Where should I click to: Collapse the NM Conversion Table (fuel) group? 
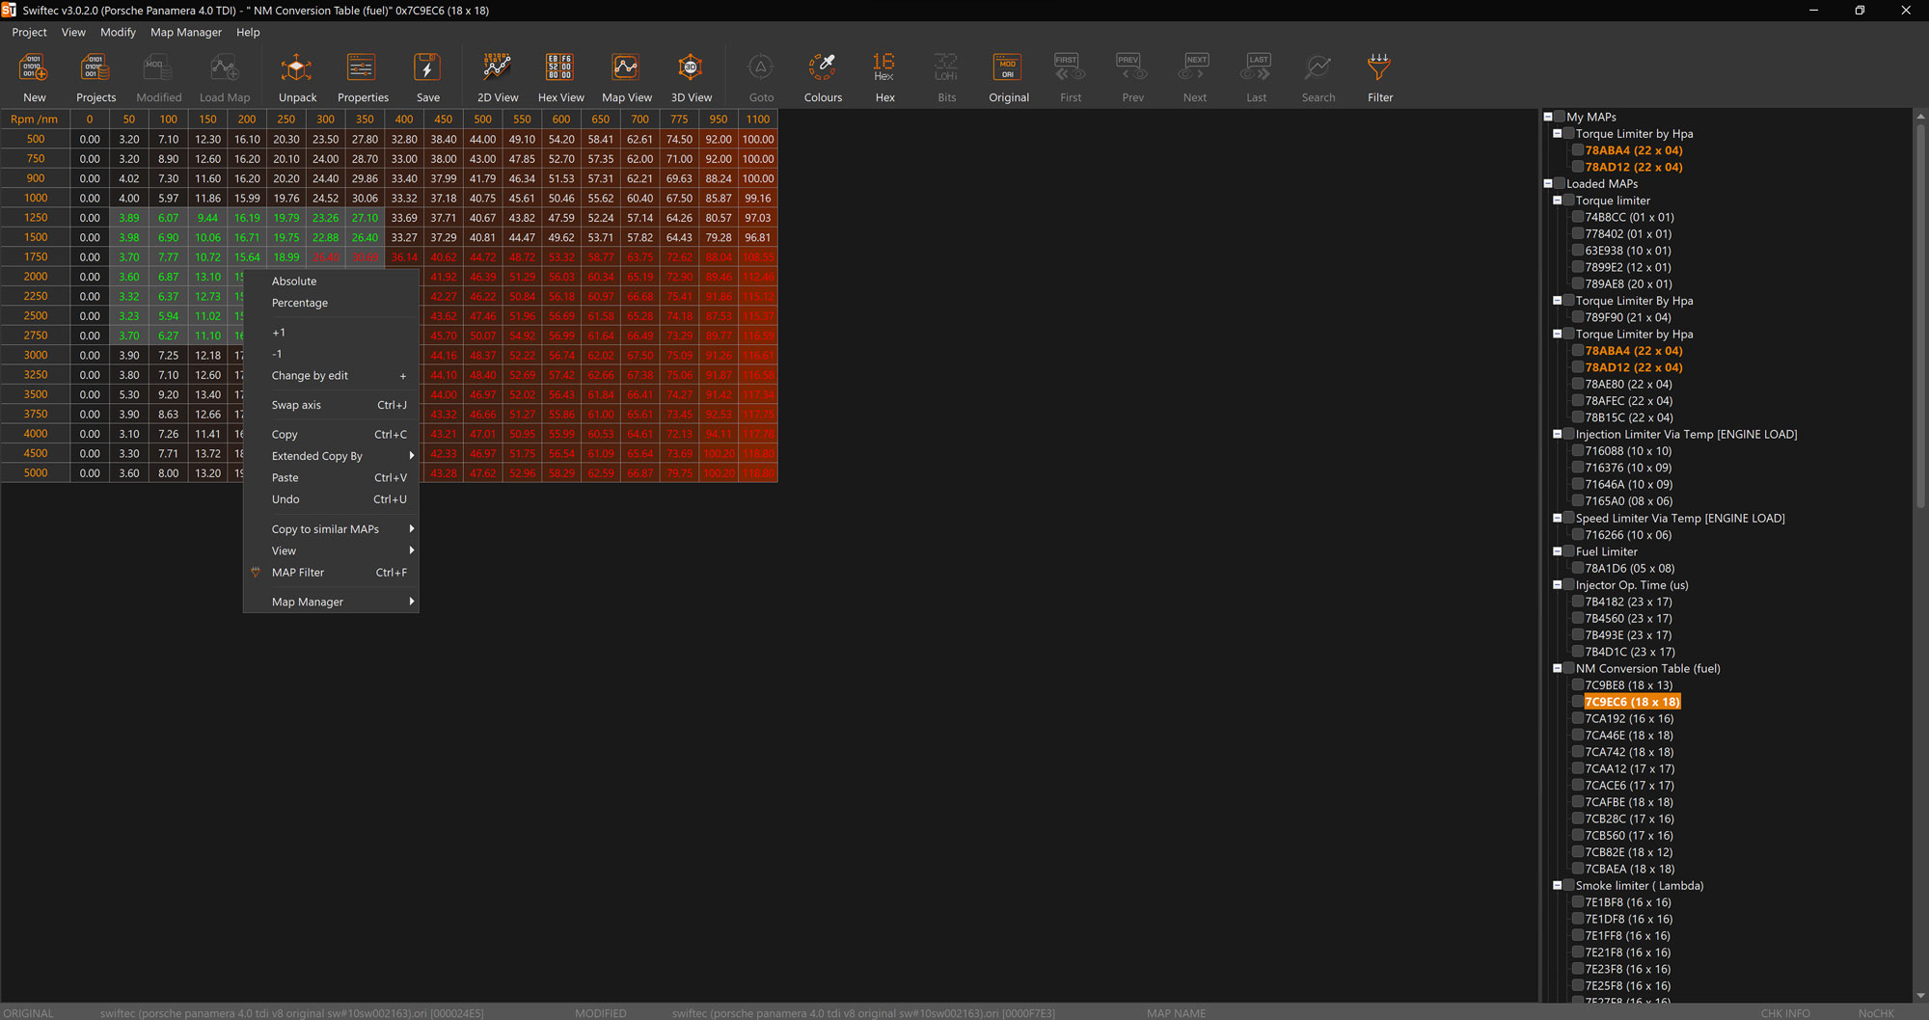click(1557, 668)
